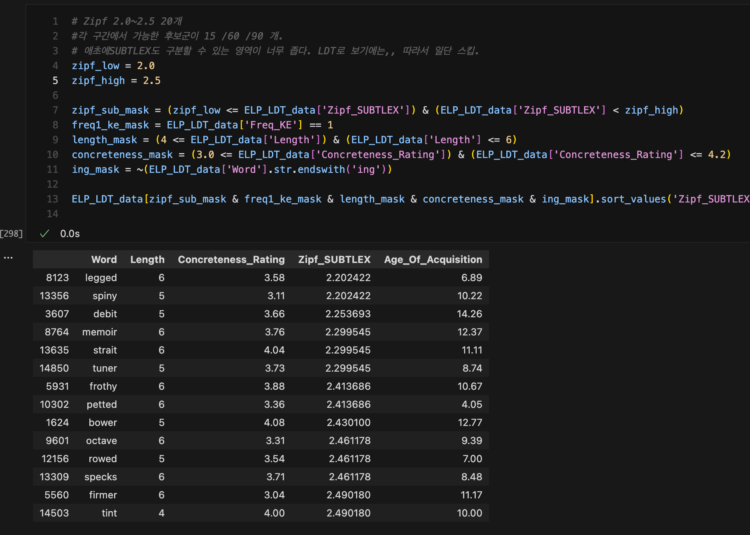Image resolution: width=750 pixels, height=535 pixels.
Task: Click the sort_values call on line 13
Action: tap(633, 199)
